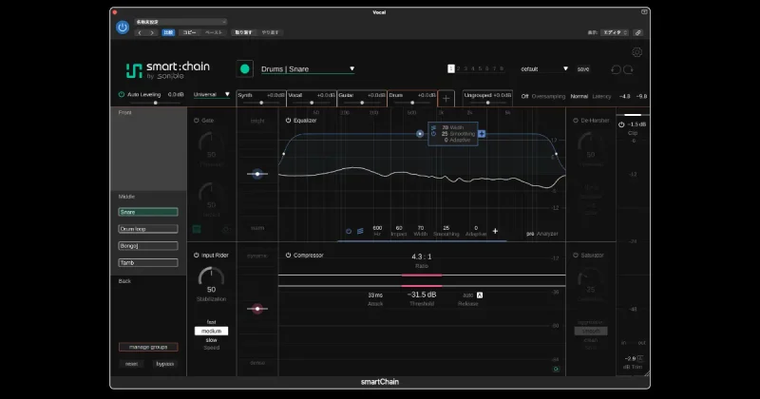Screen dimensions: 760x399
Task: Open the settings gear icon
Action: point(636,52)
